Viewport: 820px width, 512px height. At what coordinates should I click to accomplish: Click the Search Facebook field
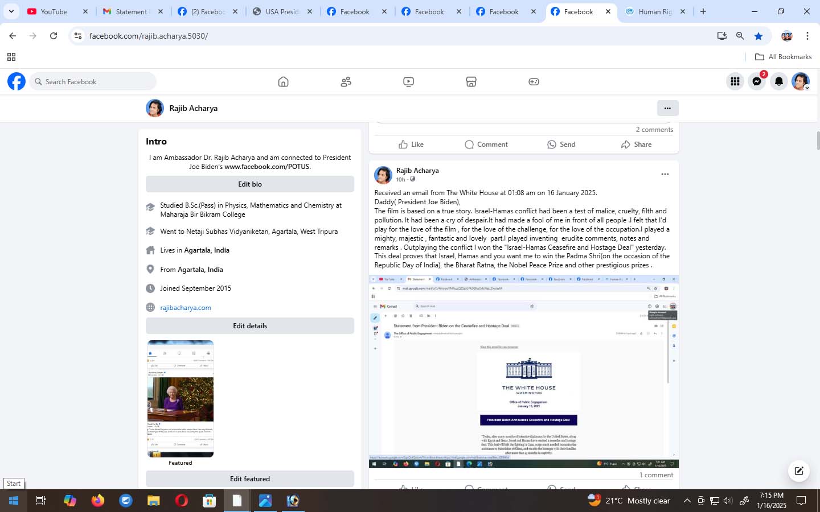coord(93,81)
